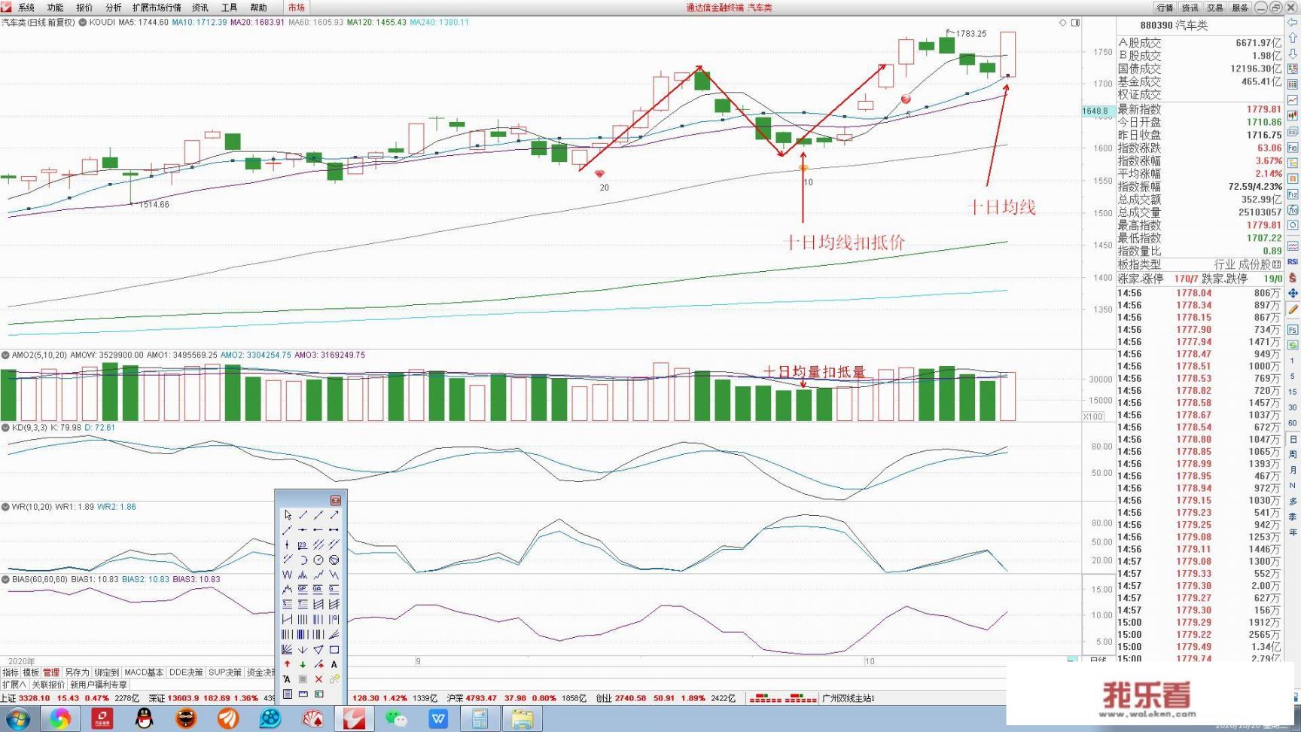Open WPS Writer from the taskbar
Image resolution: width=1301 pixels, height=732 pixels.
tap(438, 719)
